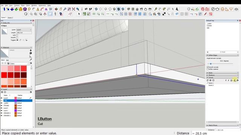This screenshot has height=135, width=241.
Task: Click the red gear extension icon
Action: [203, 9]
